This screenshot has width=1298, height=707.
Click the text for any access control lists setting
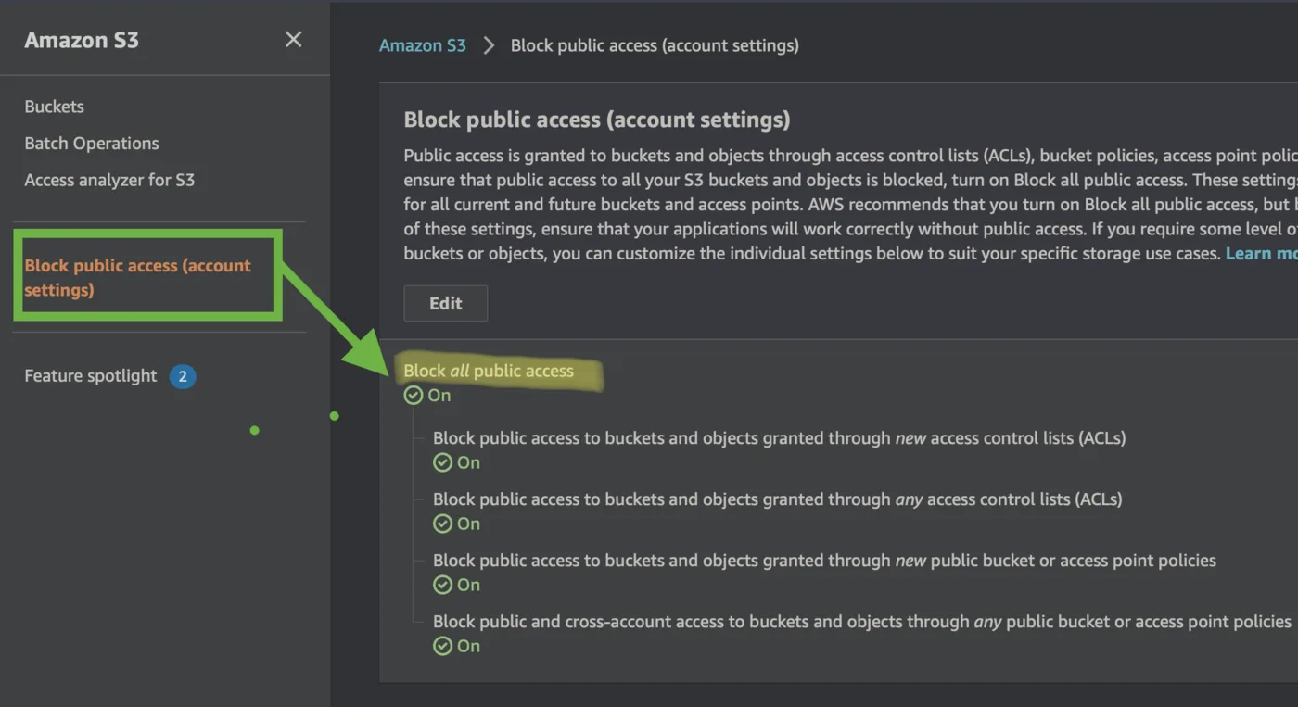(777, 499)
